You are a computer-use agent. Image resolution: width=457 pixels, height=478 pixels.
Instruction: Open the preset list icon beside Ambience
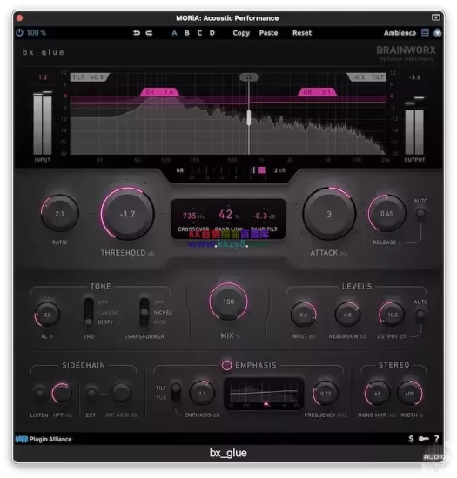click(425, 32)
